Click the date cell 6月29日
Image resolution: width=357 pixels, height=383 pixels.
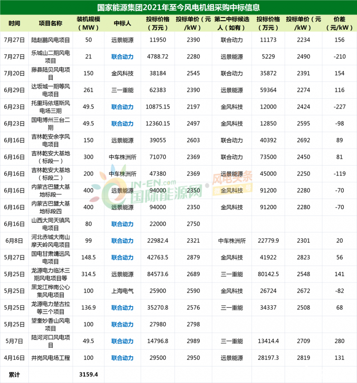pyautogui.click(x=14, y=90)
